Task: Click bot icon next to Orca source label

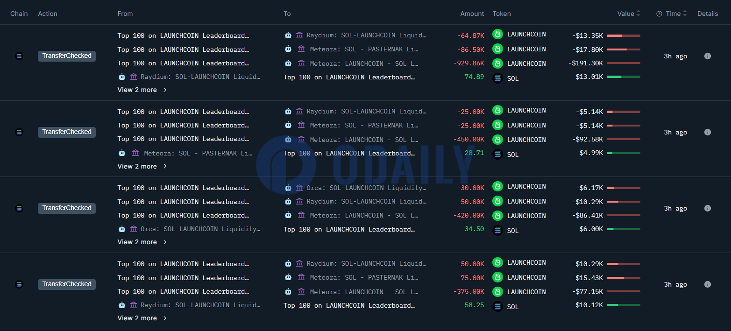Action: (x=122, y=229)
